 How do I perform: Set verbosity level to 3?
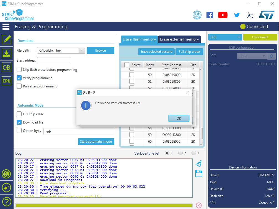(194, 153)
